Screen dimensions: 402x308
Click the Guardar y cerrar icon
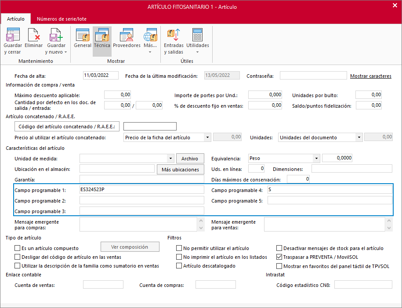13,35
